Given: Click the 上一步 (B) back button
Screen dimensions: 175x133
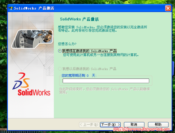Looking at the screenshot, I should click(x=89, y=125).
